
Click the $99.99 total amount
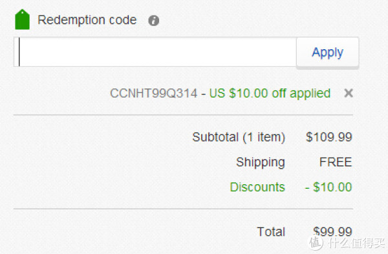pos(332,231)
